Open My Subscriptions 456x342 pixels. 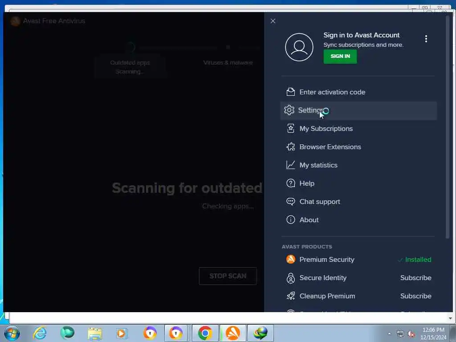coord(358,129)
